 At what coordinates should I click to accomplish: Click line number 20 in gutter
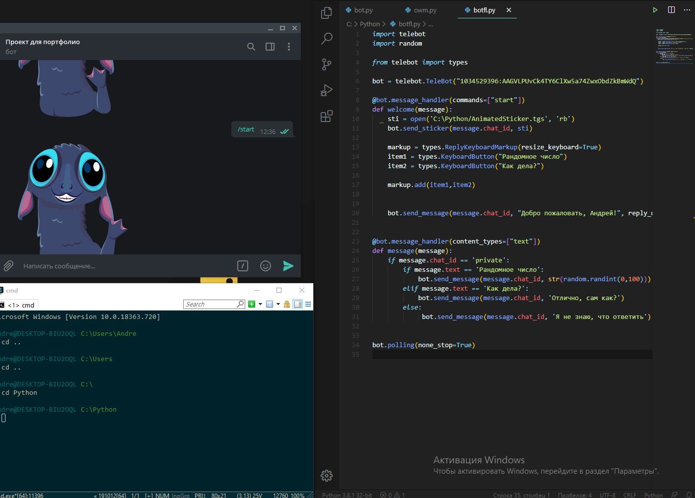tap(355, 213)
